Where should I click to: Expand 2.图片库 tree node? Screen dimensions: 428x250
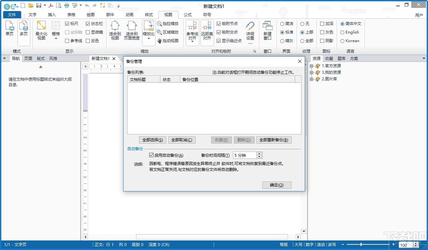tap(312, 79)
